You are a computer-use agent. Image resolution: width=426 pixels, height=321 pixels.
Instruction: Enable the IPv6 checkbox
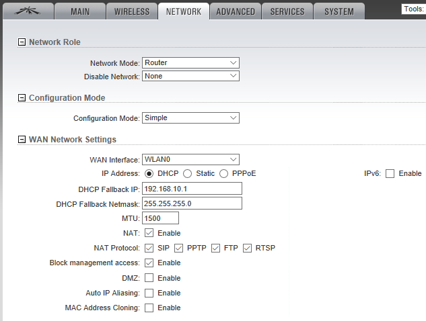tap(390, 173)
